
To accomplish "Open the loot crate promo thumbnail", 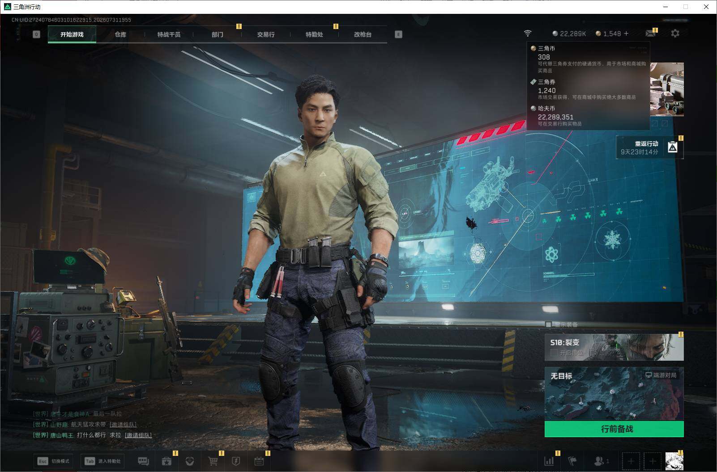I will 667,89.
